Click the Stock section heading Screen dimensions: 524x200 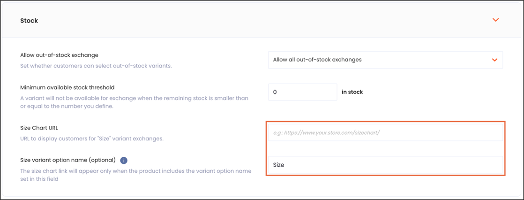(x=29, y=21)
